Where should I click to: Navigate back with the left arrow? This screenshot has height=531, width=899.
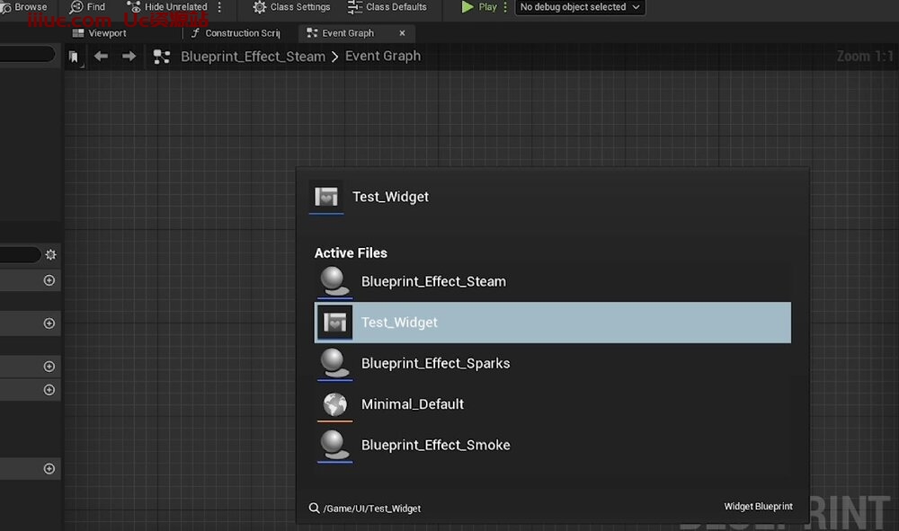pyautogui.click(x=101, y=57)
